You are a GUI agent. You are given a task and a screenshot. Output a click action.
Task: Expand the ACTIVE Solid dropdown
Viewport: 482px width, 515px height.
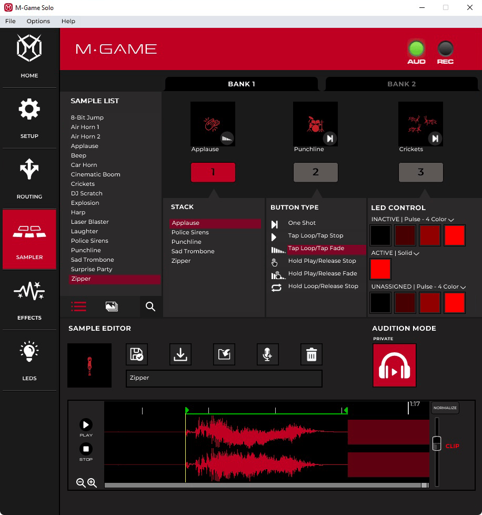point(395,253)
